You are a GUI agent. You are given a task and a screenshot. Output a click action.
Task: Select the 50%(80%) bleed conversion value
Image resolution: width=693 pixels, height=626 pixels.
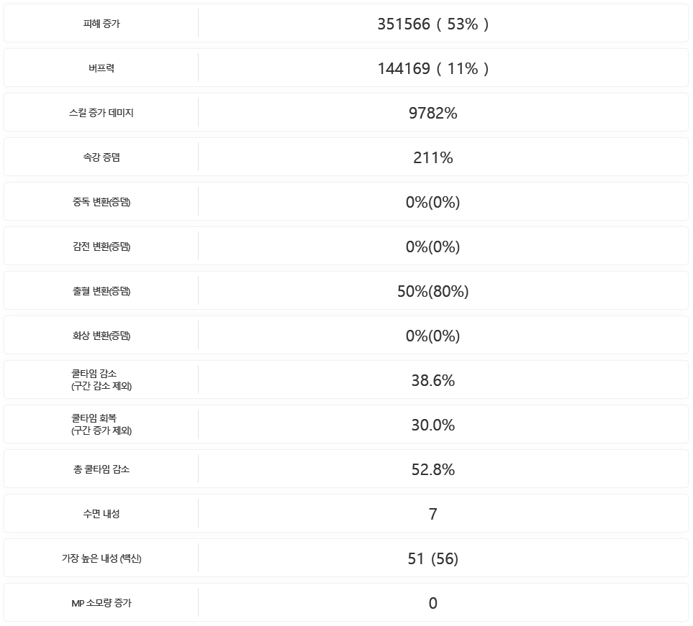coord(432,291)
